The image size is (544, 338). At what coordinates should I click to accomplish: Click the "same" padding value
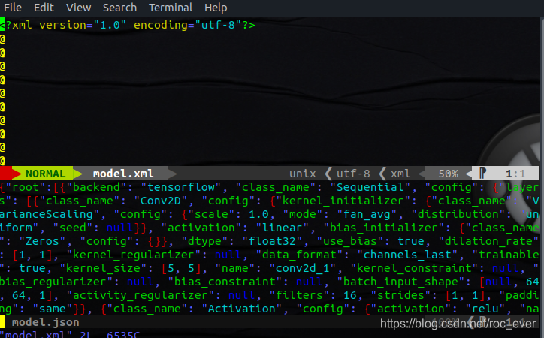53,309
